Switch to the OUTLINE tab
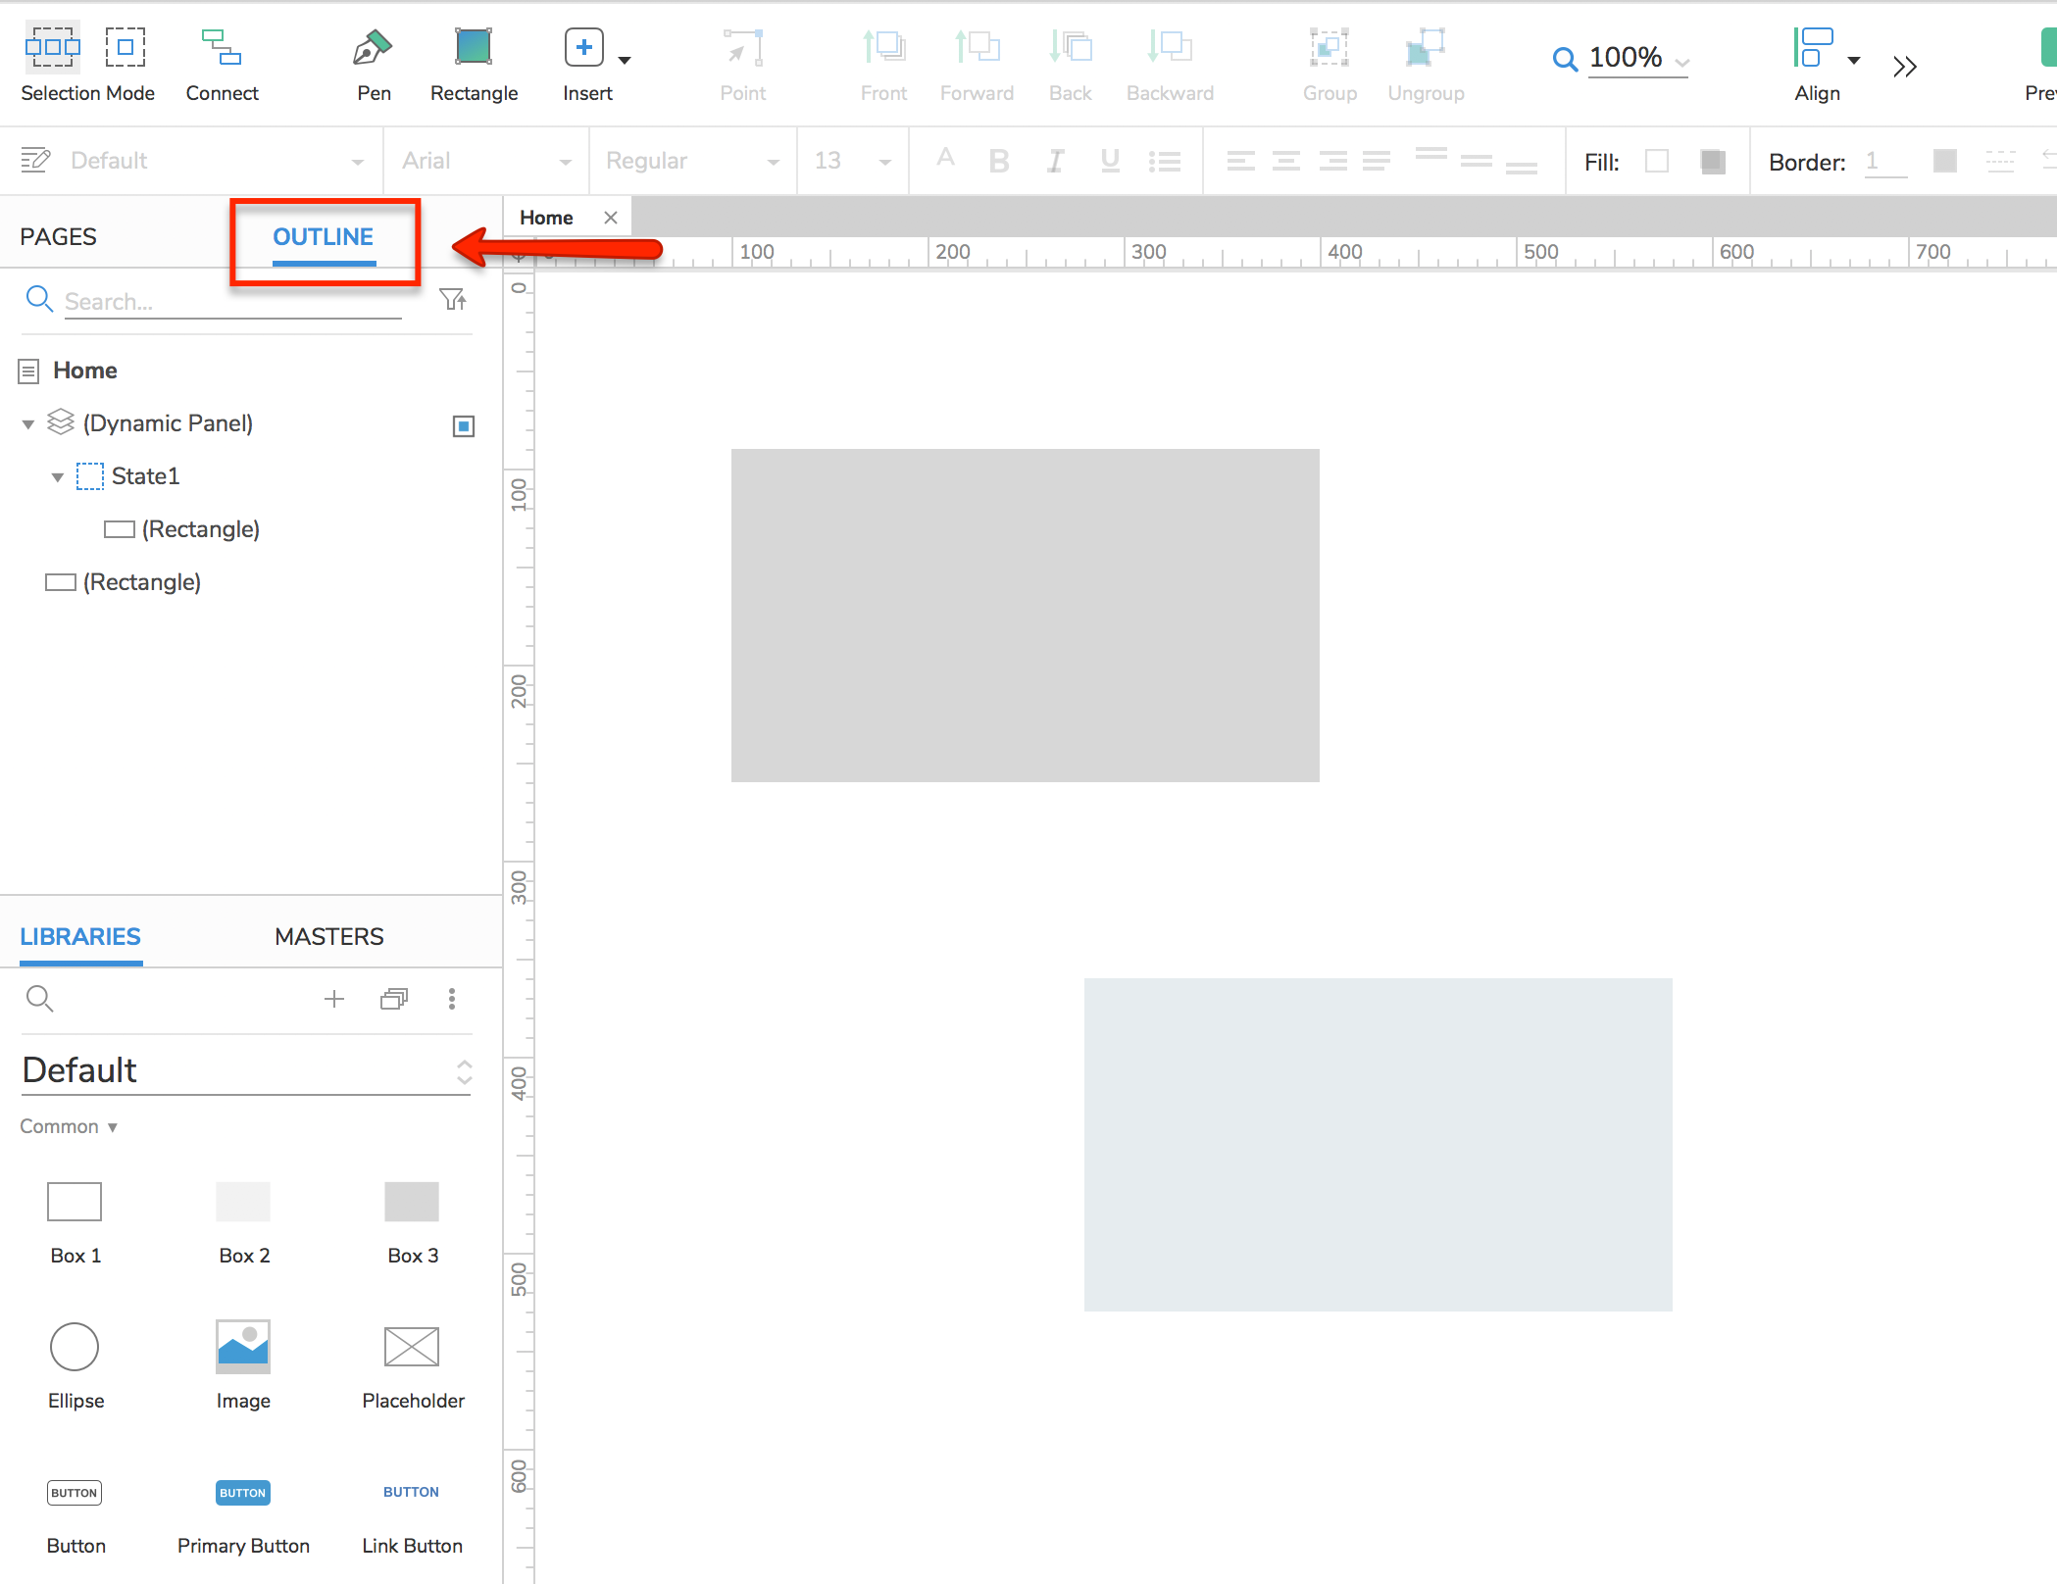 324,236
